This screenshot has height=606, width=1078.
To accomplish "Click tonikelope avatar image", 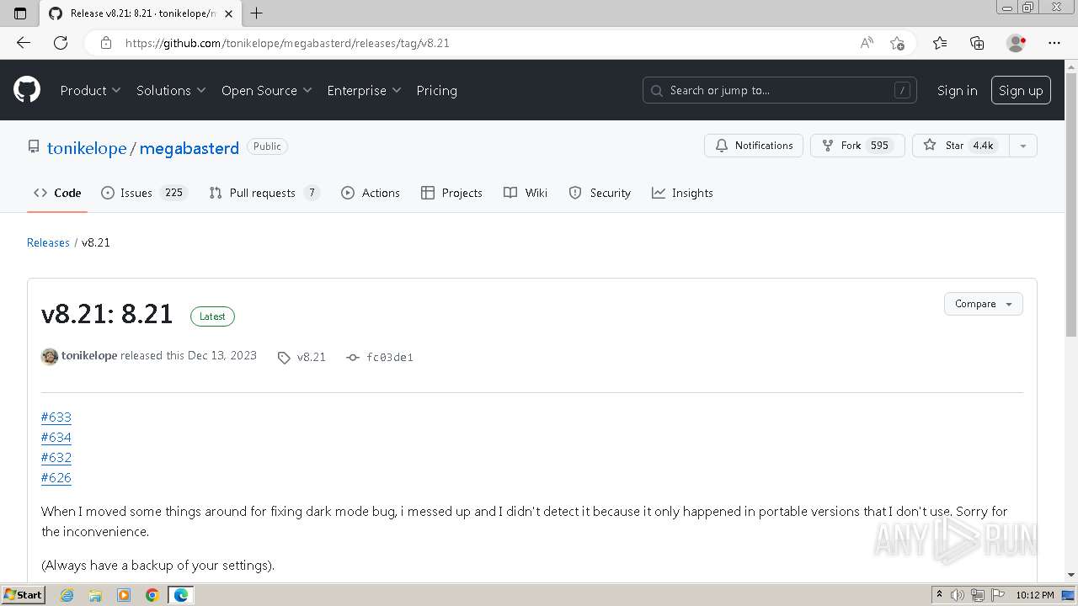I will 50,356.
